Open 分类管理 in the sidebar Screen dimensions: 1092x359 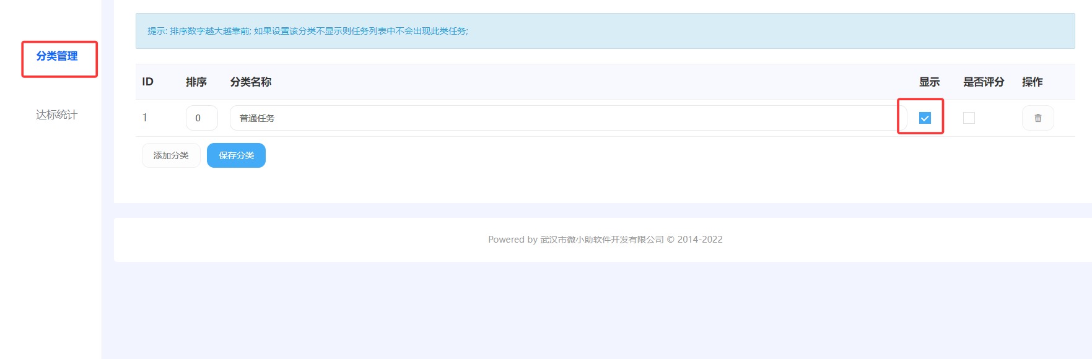click(x=57, y=56)
